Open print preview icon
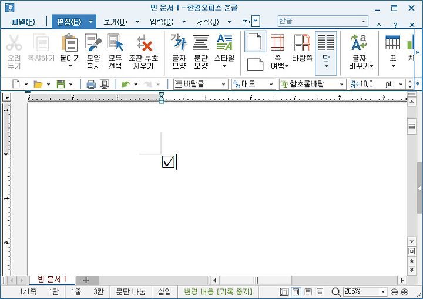The image size is (423, 299). (x=105, y=84)
